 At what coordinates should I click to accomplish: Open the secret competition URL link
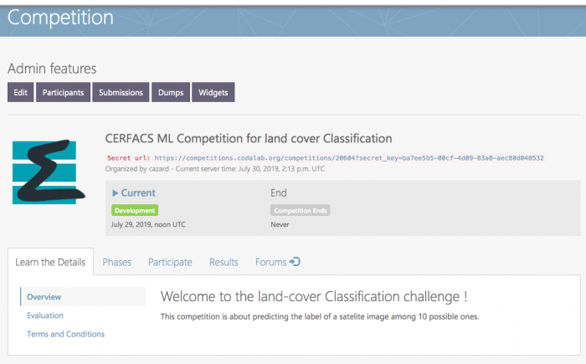[x=349, y=158]
